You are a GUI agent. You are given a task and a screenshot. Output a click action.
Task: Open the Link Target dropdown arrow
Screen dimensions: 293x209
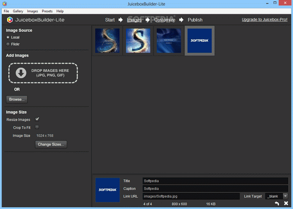(x=285, y=196)
